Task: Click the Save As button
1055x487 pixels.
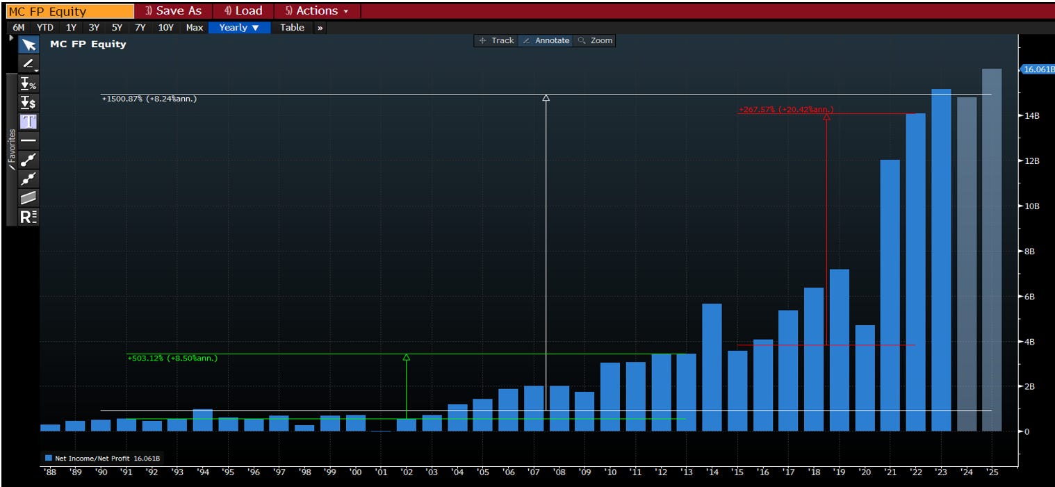Action: 174,11
